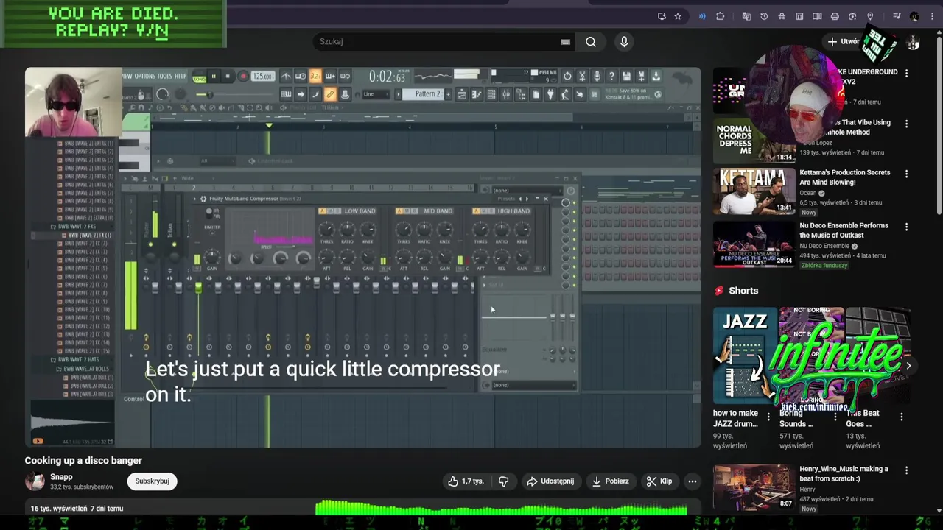Viewport: 943px width, 530px height.
Task: Click the Subskrybuj button
Action: 153,481
